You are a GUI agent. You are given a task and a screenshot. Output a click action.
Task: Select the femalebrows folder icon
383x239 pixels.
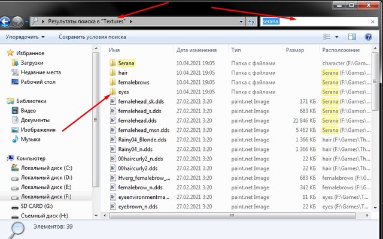coord(113,82)
